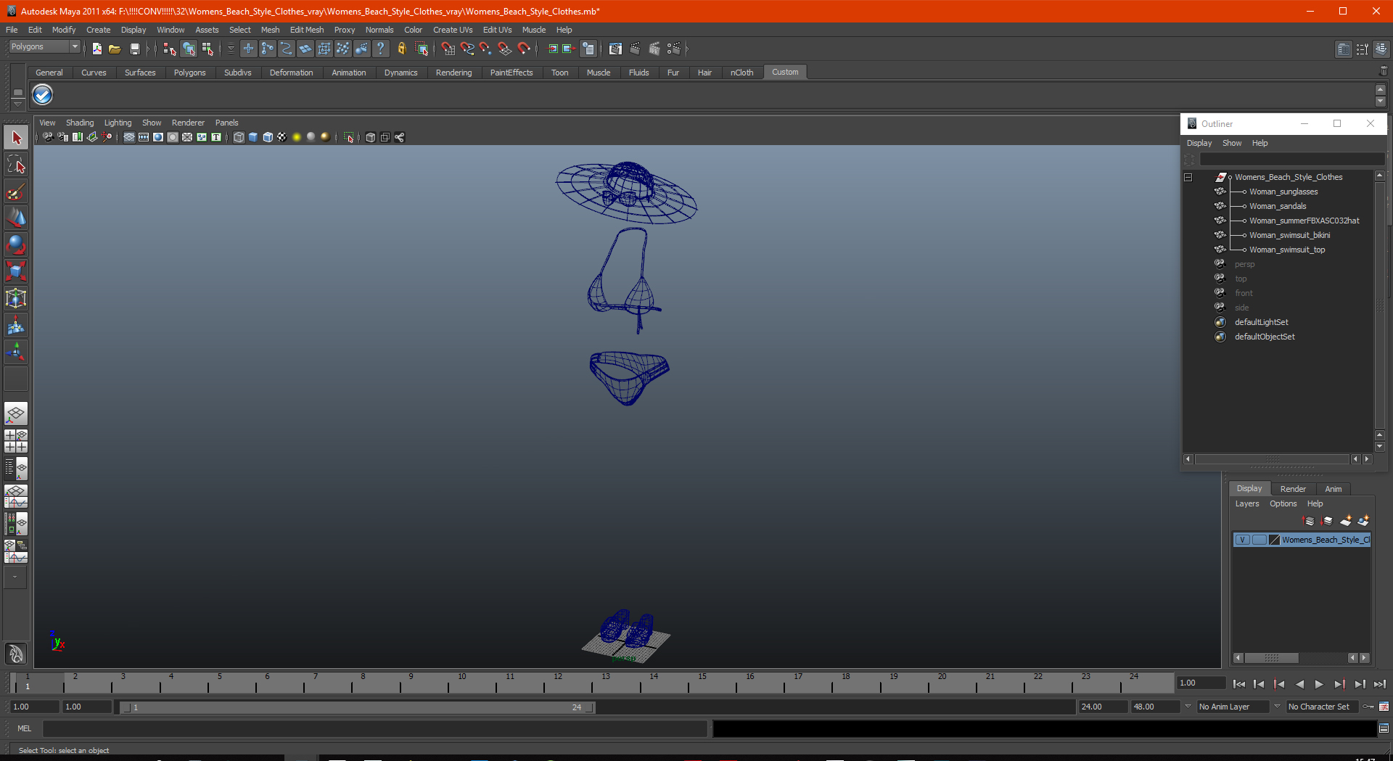Select the arrow Select Tool in toolbox
Viewport: 1393px width, 761px height.
[16, 138]
